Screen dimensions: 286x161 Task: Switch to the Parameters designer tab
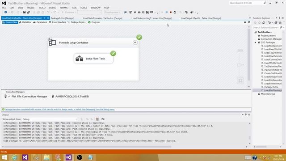40,22
